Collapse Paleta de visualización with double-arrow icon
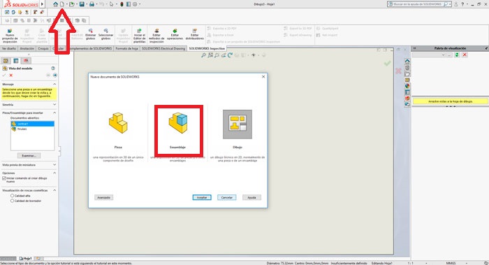The width and height of the screenshot is (489, 265). coord(415,48)
